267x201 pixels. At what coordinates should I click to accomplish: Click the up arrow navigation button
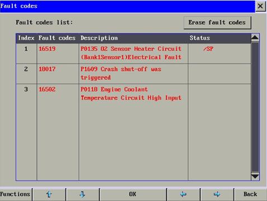[49, 194]
